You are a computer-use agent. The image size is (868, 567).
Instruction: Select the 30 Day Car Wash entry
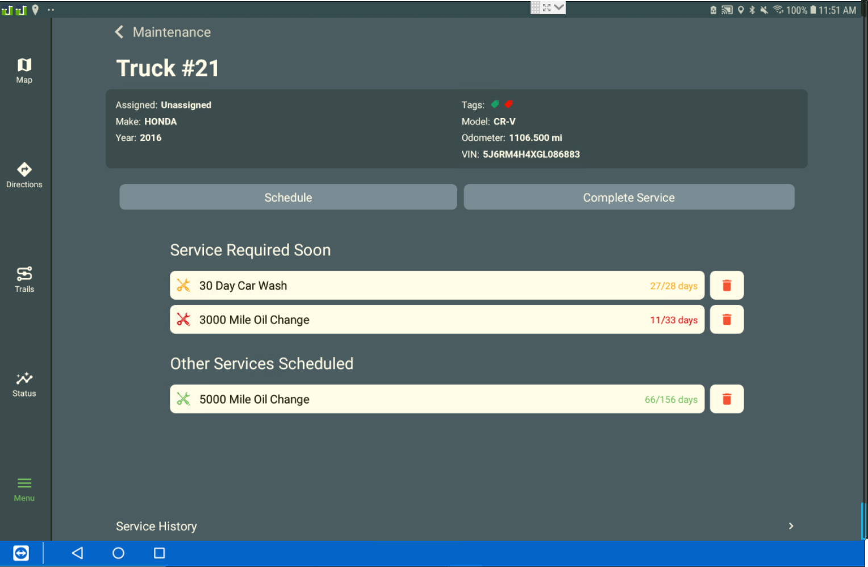pyautogui.click(x=436, y=285)
